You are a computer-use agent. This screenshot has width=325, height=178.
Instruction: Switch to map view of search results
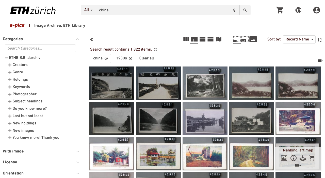[x=219, y=39]
